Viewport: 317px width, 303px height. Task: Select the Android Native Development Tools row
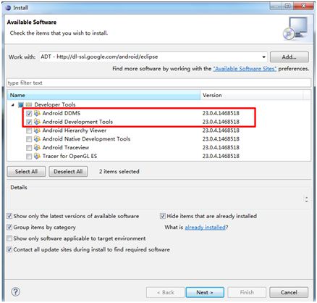(86, 139)
